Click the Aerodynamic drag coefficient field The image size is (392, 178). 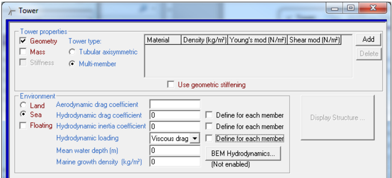click(175, 104)
